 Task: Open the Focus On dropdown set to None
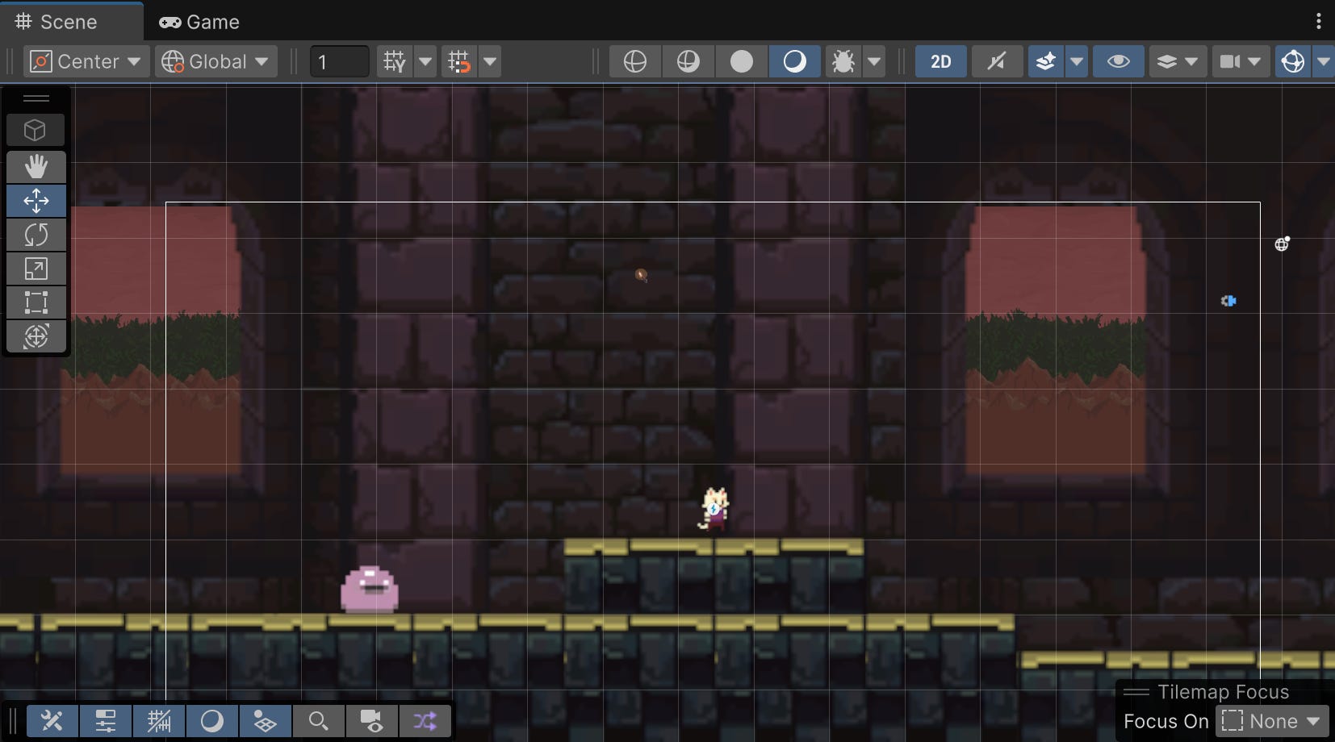pos(1273,721)
